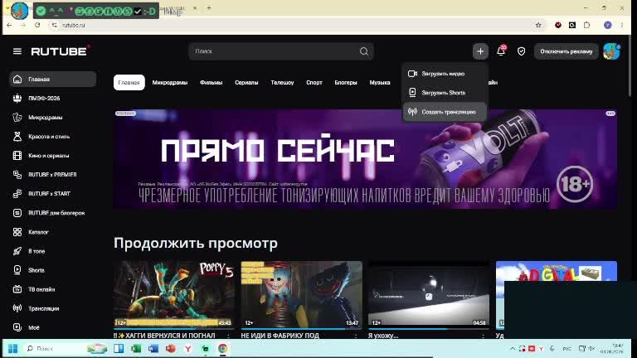Switch to the Сериалы category tab
637x358 pixels.
(246, 82)
